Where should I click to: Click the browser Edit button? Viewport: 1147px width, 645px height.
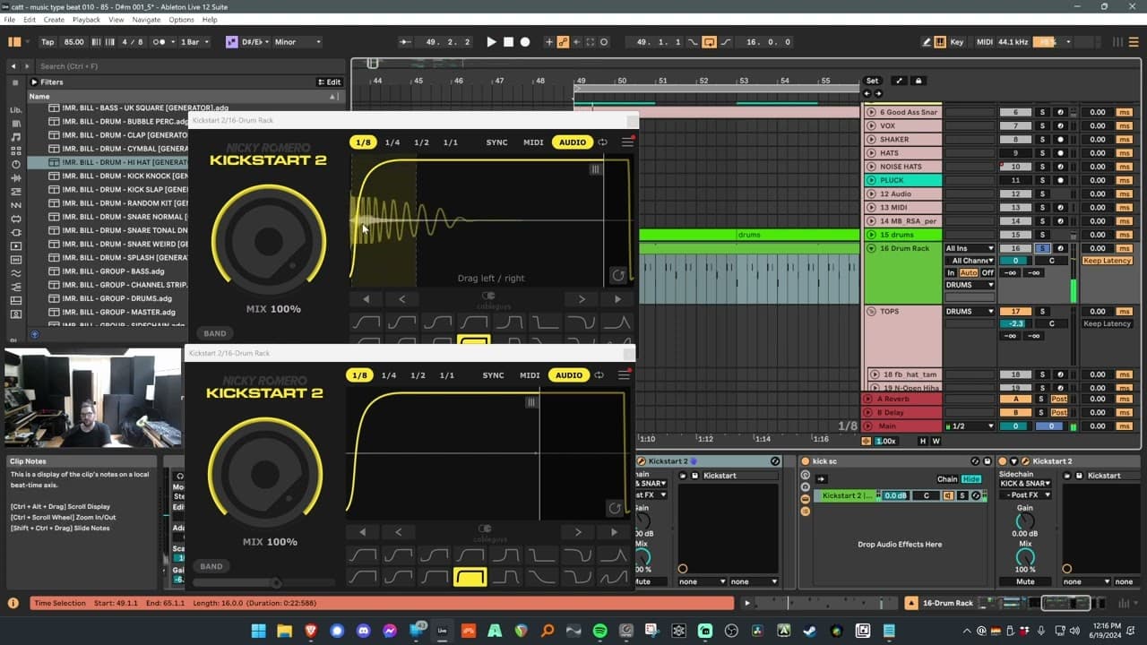tap(329, 82)
